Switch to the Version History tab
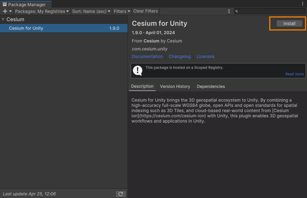Viewport: 307px width, 198px height. [x=175, y=87]
